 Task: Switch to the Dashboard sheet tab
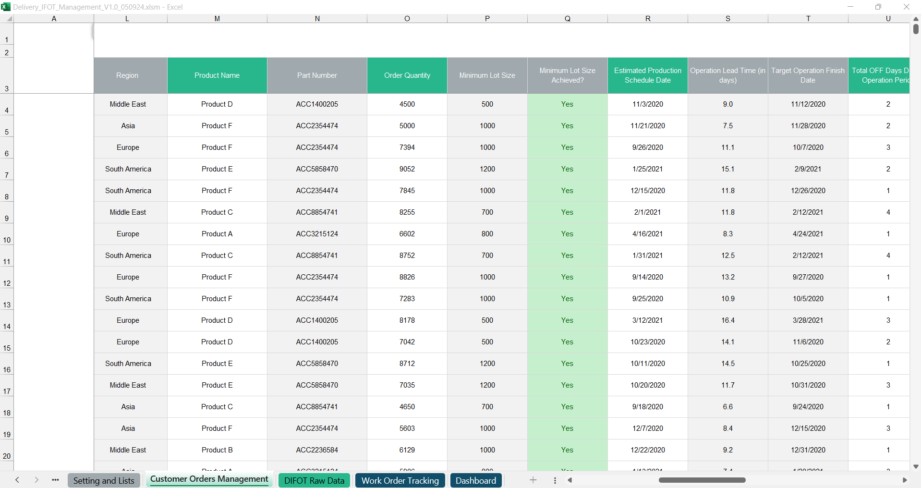coord(475,481)
